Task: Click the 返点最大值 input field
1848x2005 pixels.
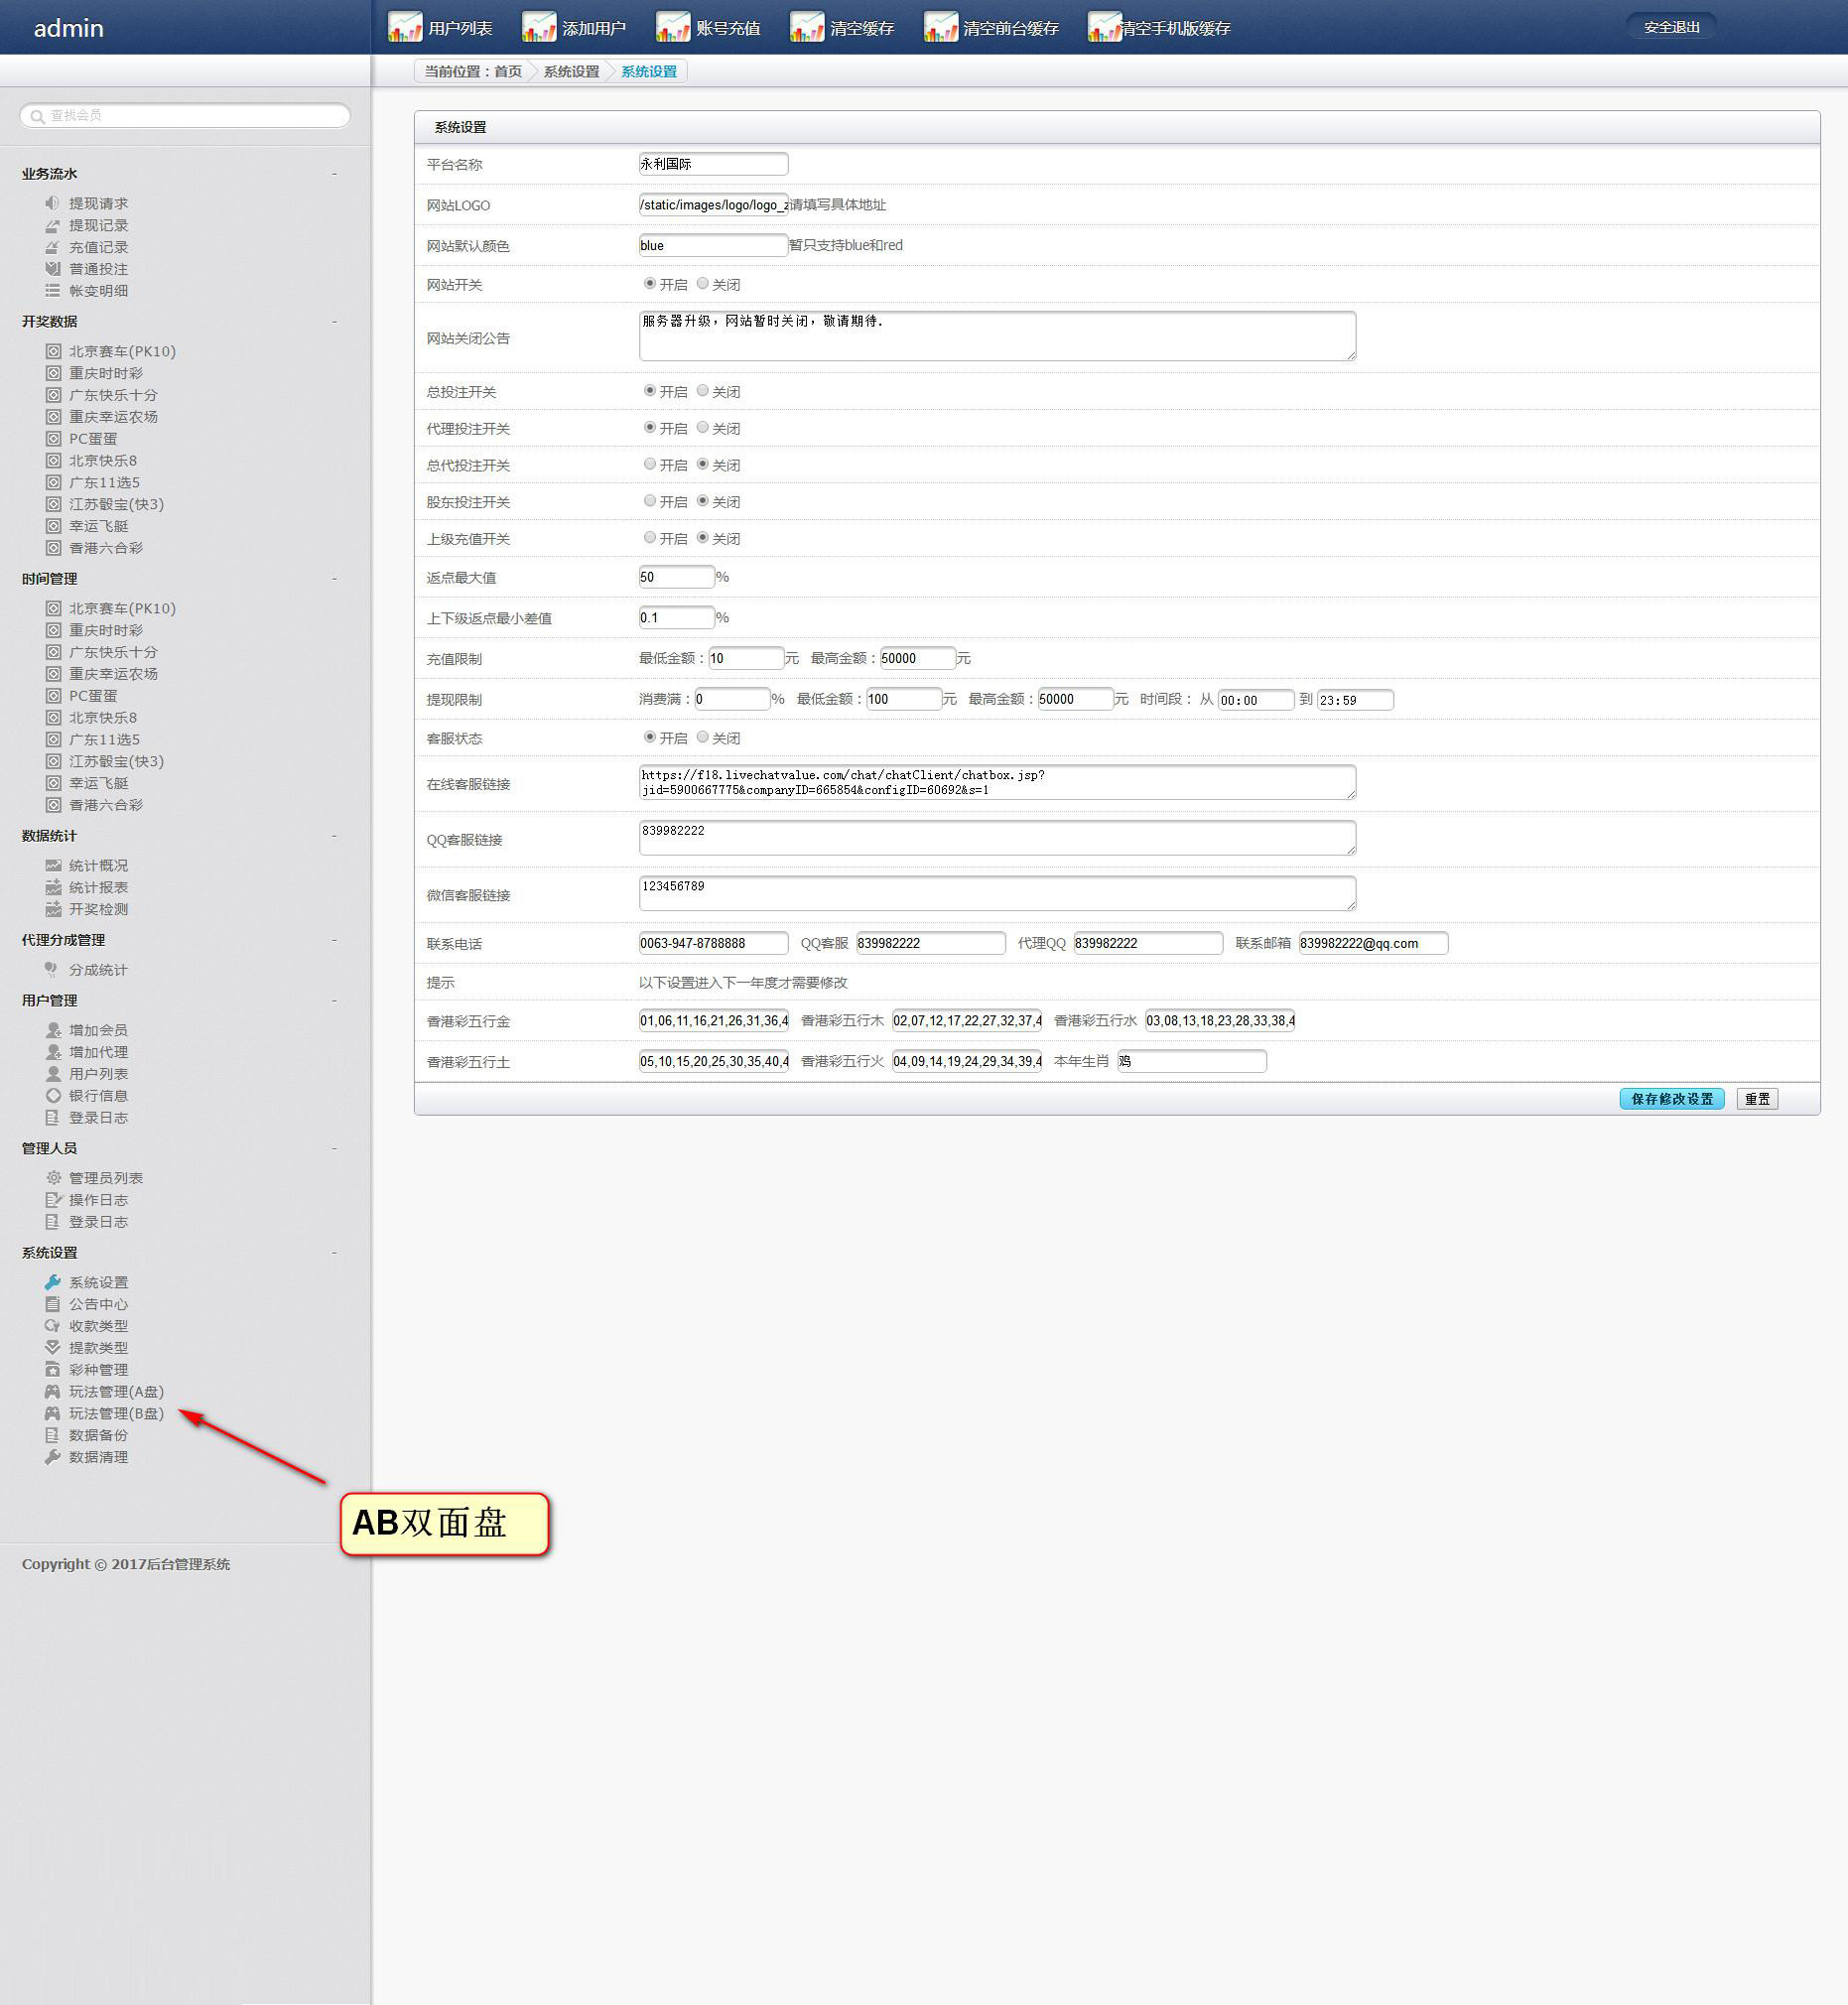Action: pyautogui.click(x=676, y=577)
